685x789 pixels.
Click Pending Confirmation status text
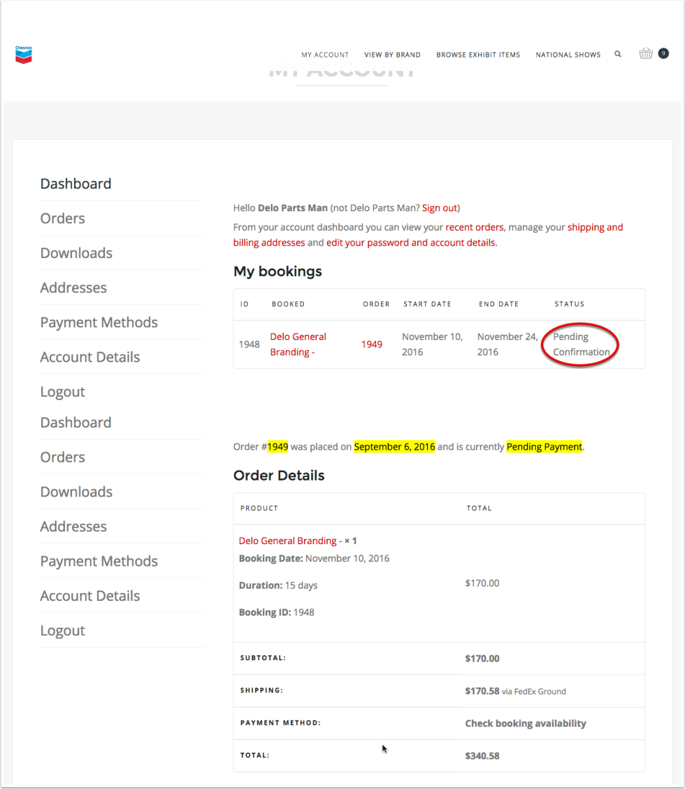[581, 344]
